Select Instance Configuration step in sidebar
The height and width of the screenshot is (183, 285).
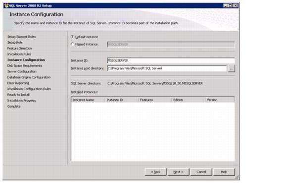[26, 60]
